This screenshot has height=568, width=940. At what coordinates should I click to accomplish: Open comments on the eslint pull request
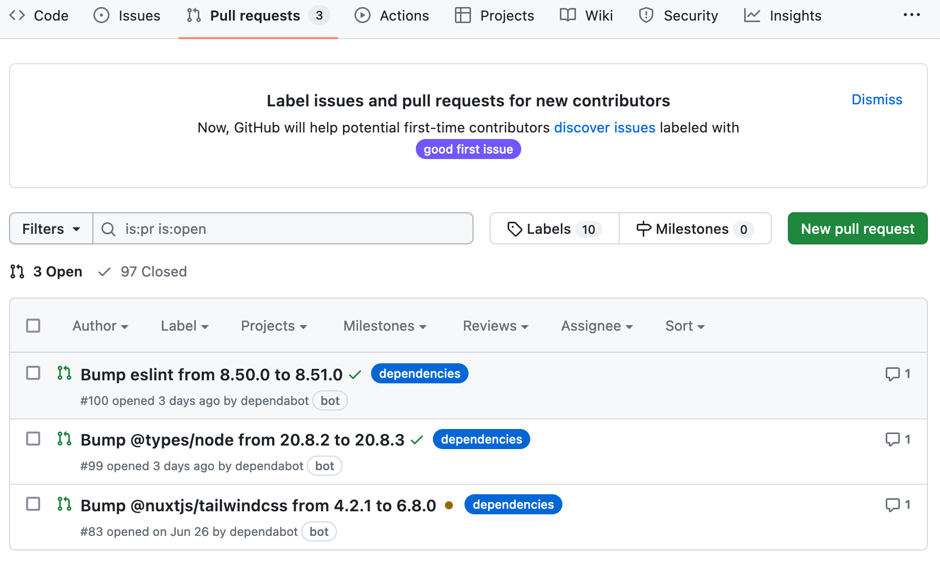898,374
